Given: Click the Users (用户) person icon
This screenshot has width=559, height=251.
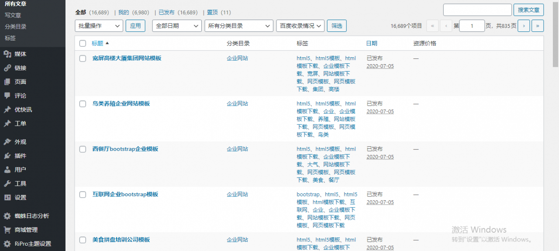Looking at the screenshot, I should (7, 170).
